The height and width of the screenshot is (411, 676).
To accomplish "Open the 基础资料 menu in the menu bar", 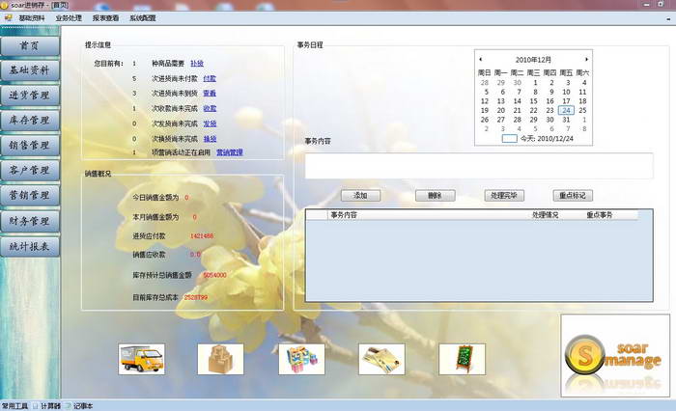I will [32, 18].
